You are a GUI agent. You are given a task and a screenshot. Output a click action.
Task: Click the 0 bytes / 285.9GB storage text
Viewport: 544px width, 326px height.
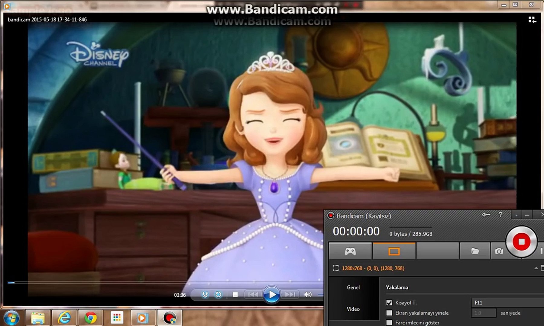coord(411,234)
